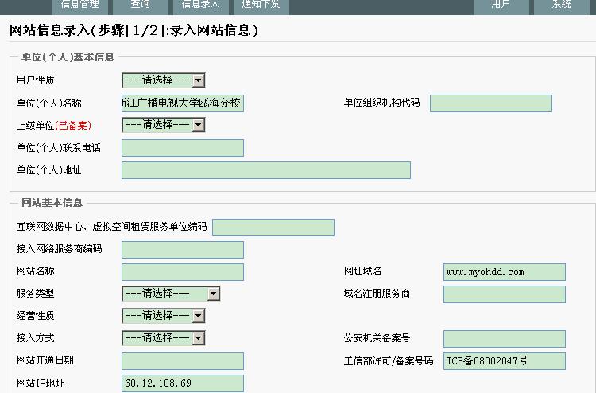Click the 单位(个人)联系电话 field
This screenshot has height=393, width=596.
pos(183,148)
